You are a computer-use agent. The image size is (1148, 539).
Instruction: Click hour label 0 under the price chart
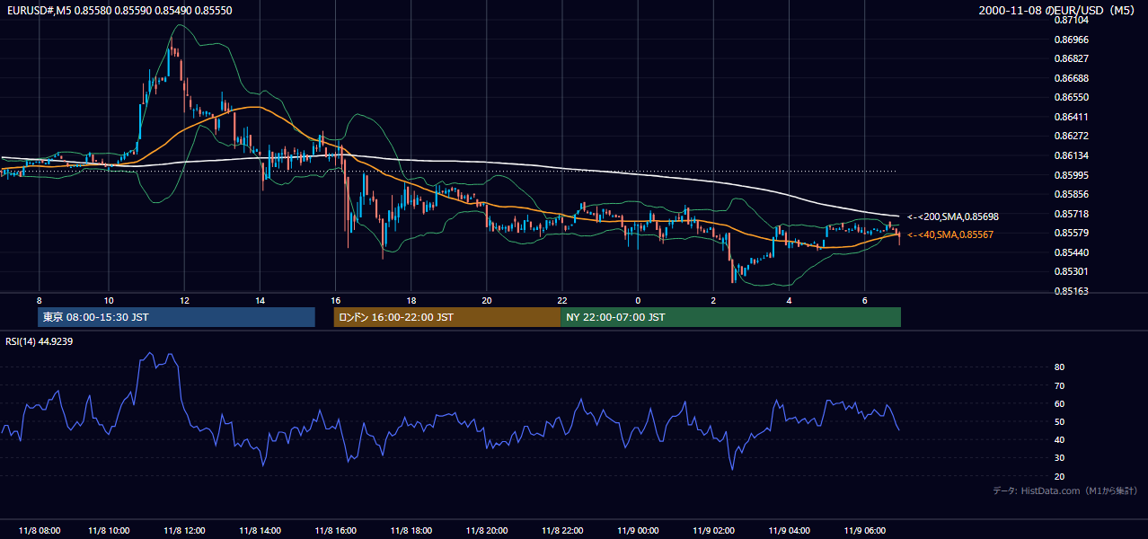(638, 300)
